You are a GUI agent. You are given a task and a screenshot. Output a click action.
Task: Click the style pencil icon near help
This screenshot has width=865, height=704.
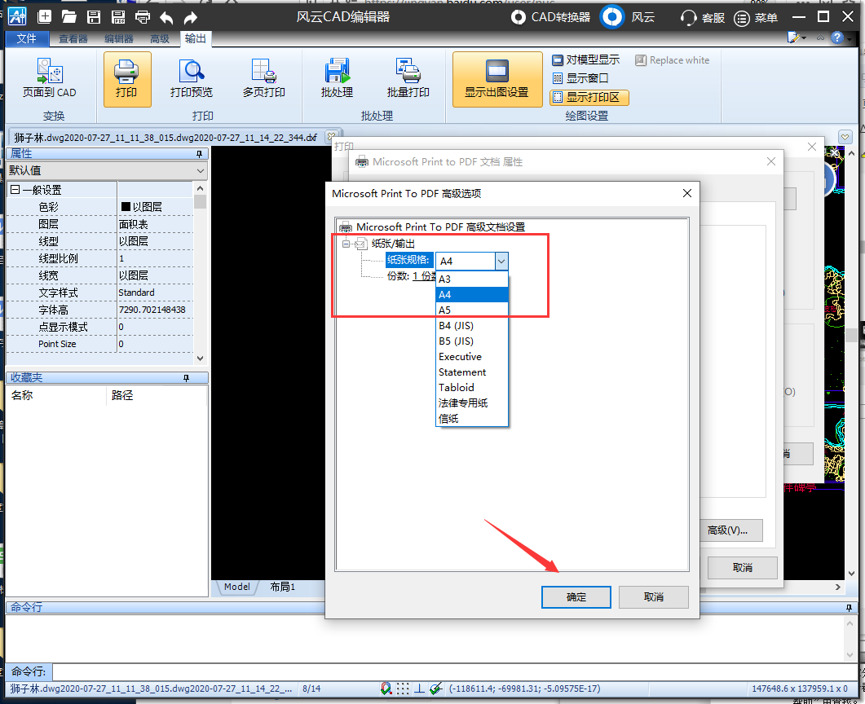coord(794,37)
